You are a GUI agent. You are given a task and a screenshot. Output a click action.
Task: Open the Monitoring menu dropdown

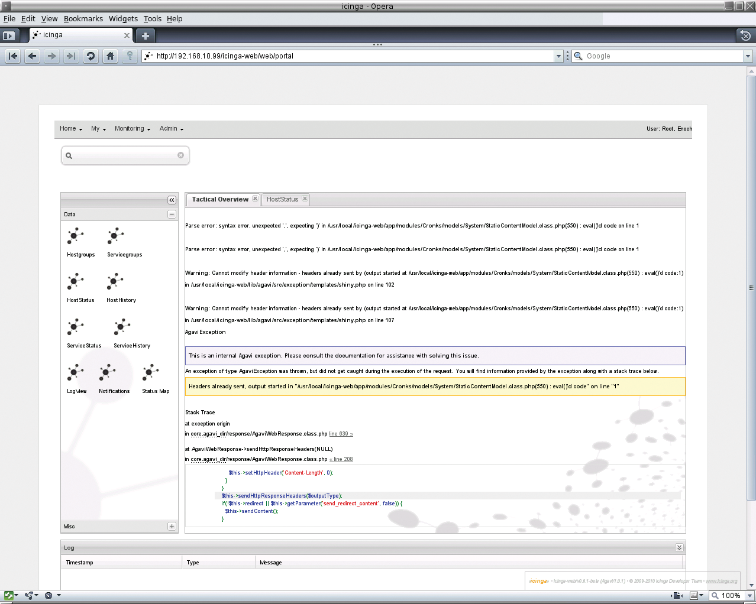pos(133,129)
